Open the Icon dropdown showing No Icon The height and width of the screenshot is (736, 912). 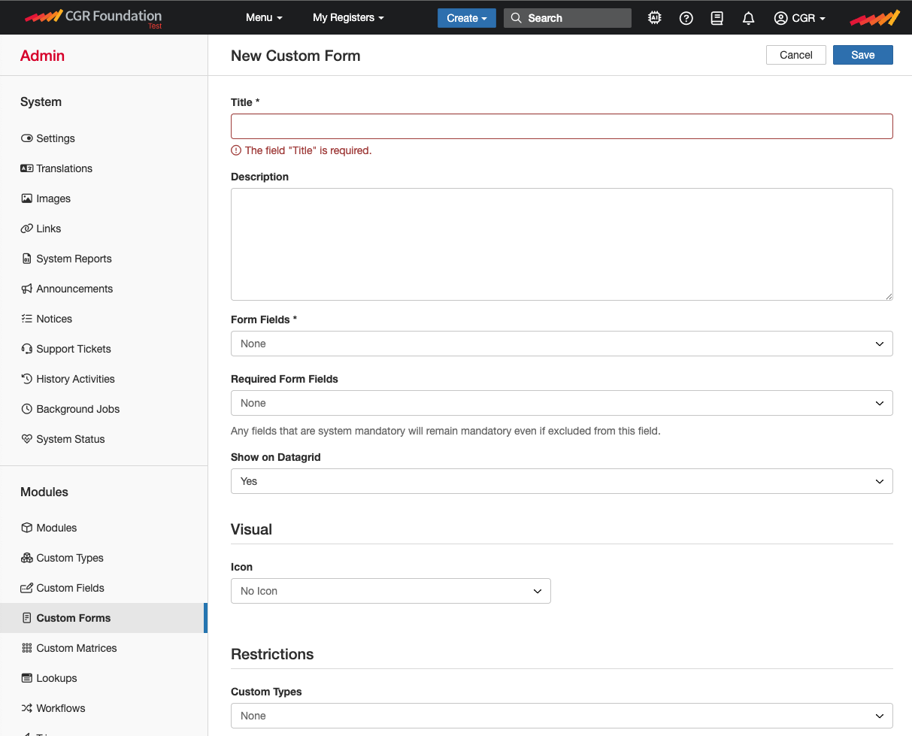(391, 591)
